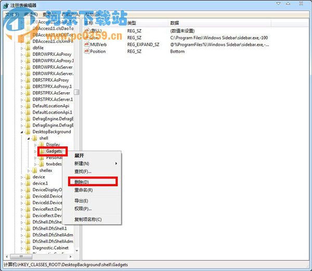Click the status bar registry path
312x271 pixels.
[66, 265]
